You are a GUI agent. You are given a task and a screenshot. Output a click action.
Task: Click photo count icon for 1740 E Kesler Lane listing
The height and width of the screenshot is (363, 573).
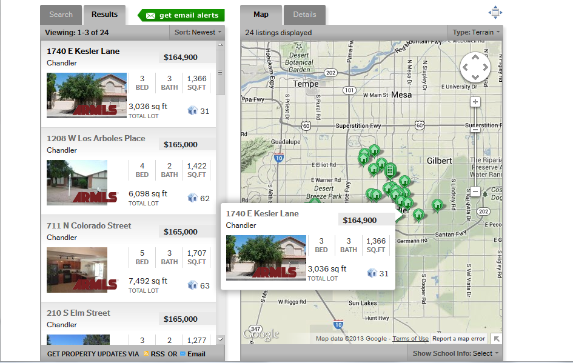pos(193,111)
